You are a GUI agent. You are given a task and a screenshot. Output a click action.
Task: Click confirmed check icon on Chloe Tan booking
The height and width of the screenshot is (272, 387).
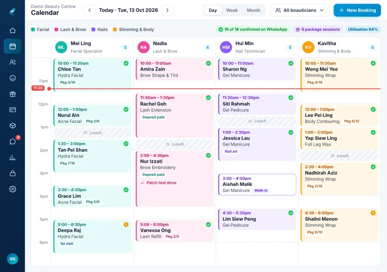[126, 63]
